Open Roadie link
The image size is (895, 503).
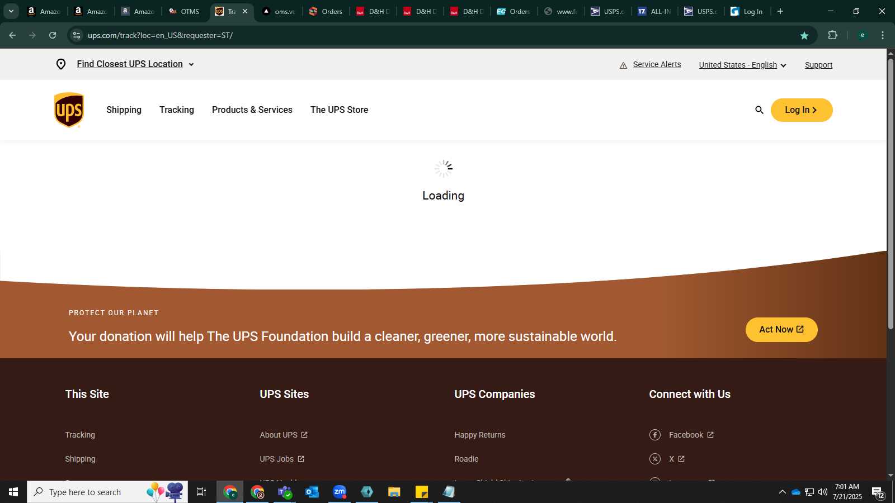point(467,459)
